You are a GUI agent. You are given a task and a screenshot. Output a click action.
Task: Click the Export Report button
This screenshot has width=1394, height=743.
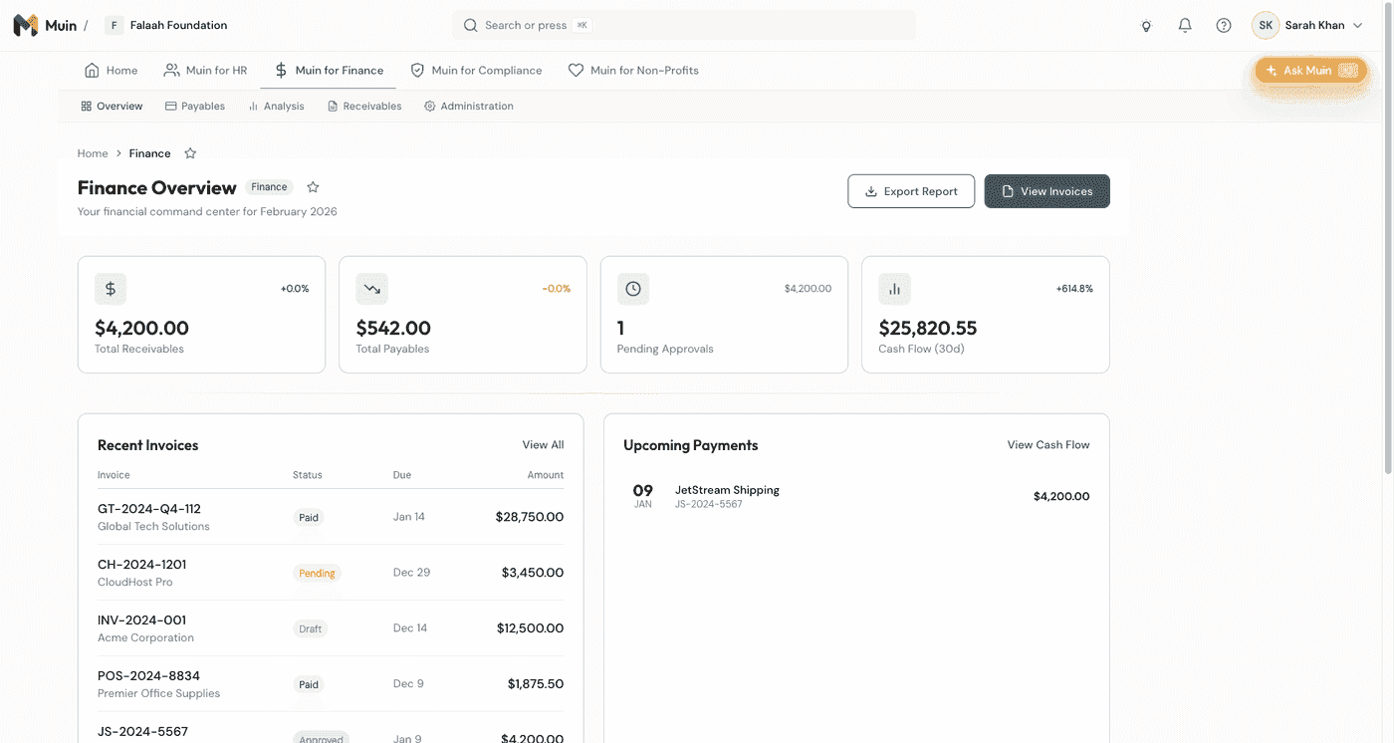pos(911,191)
